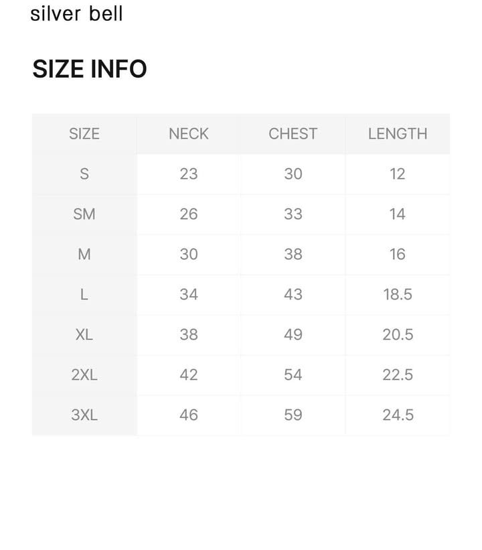The image size is (482, 550).
Task: Choose the L size row label
Action: click(x=84, y=295)
